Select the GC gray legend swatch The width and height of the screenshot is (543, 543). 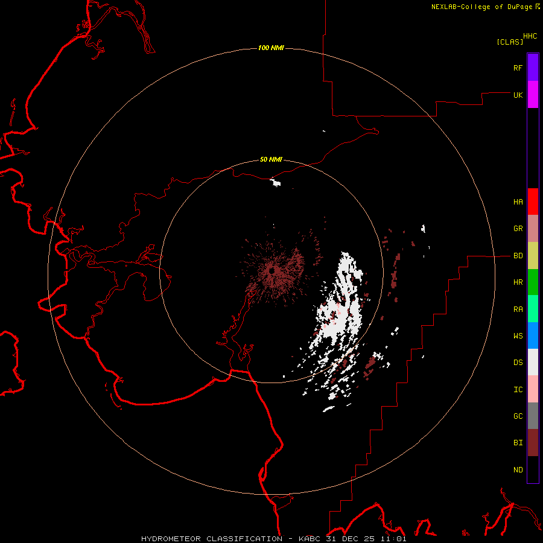tap(533, 416)
